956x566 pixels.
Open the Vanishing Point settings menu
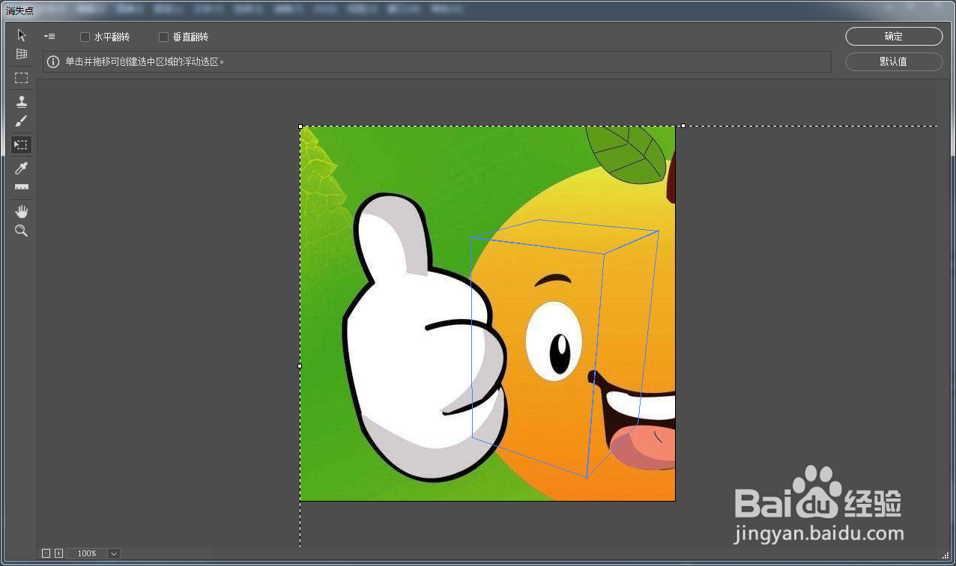click(x=49, y=36)
